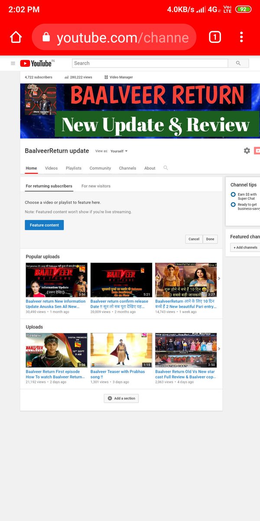Open channel settings gear icon
260x521 pixels.
click(247, 151)
